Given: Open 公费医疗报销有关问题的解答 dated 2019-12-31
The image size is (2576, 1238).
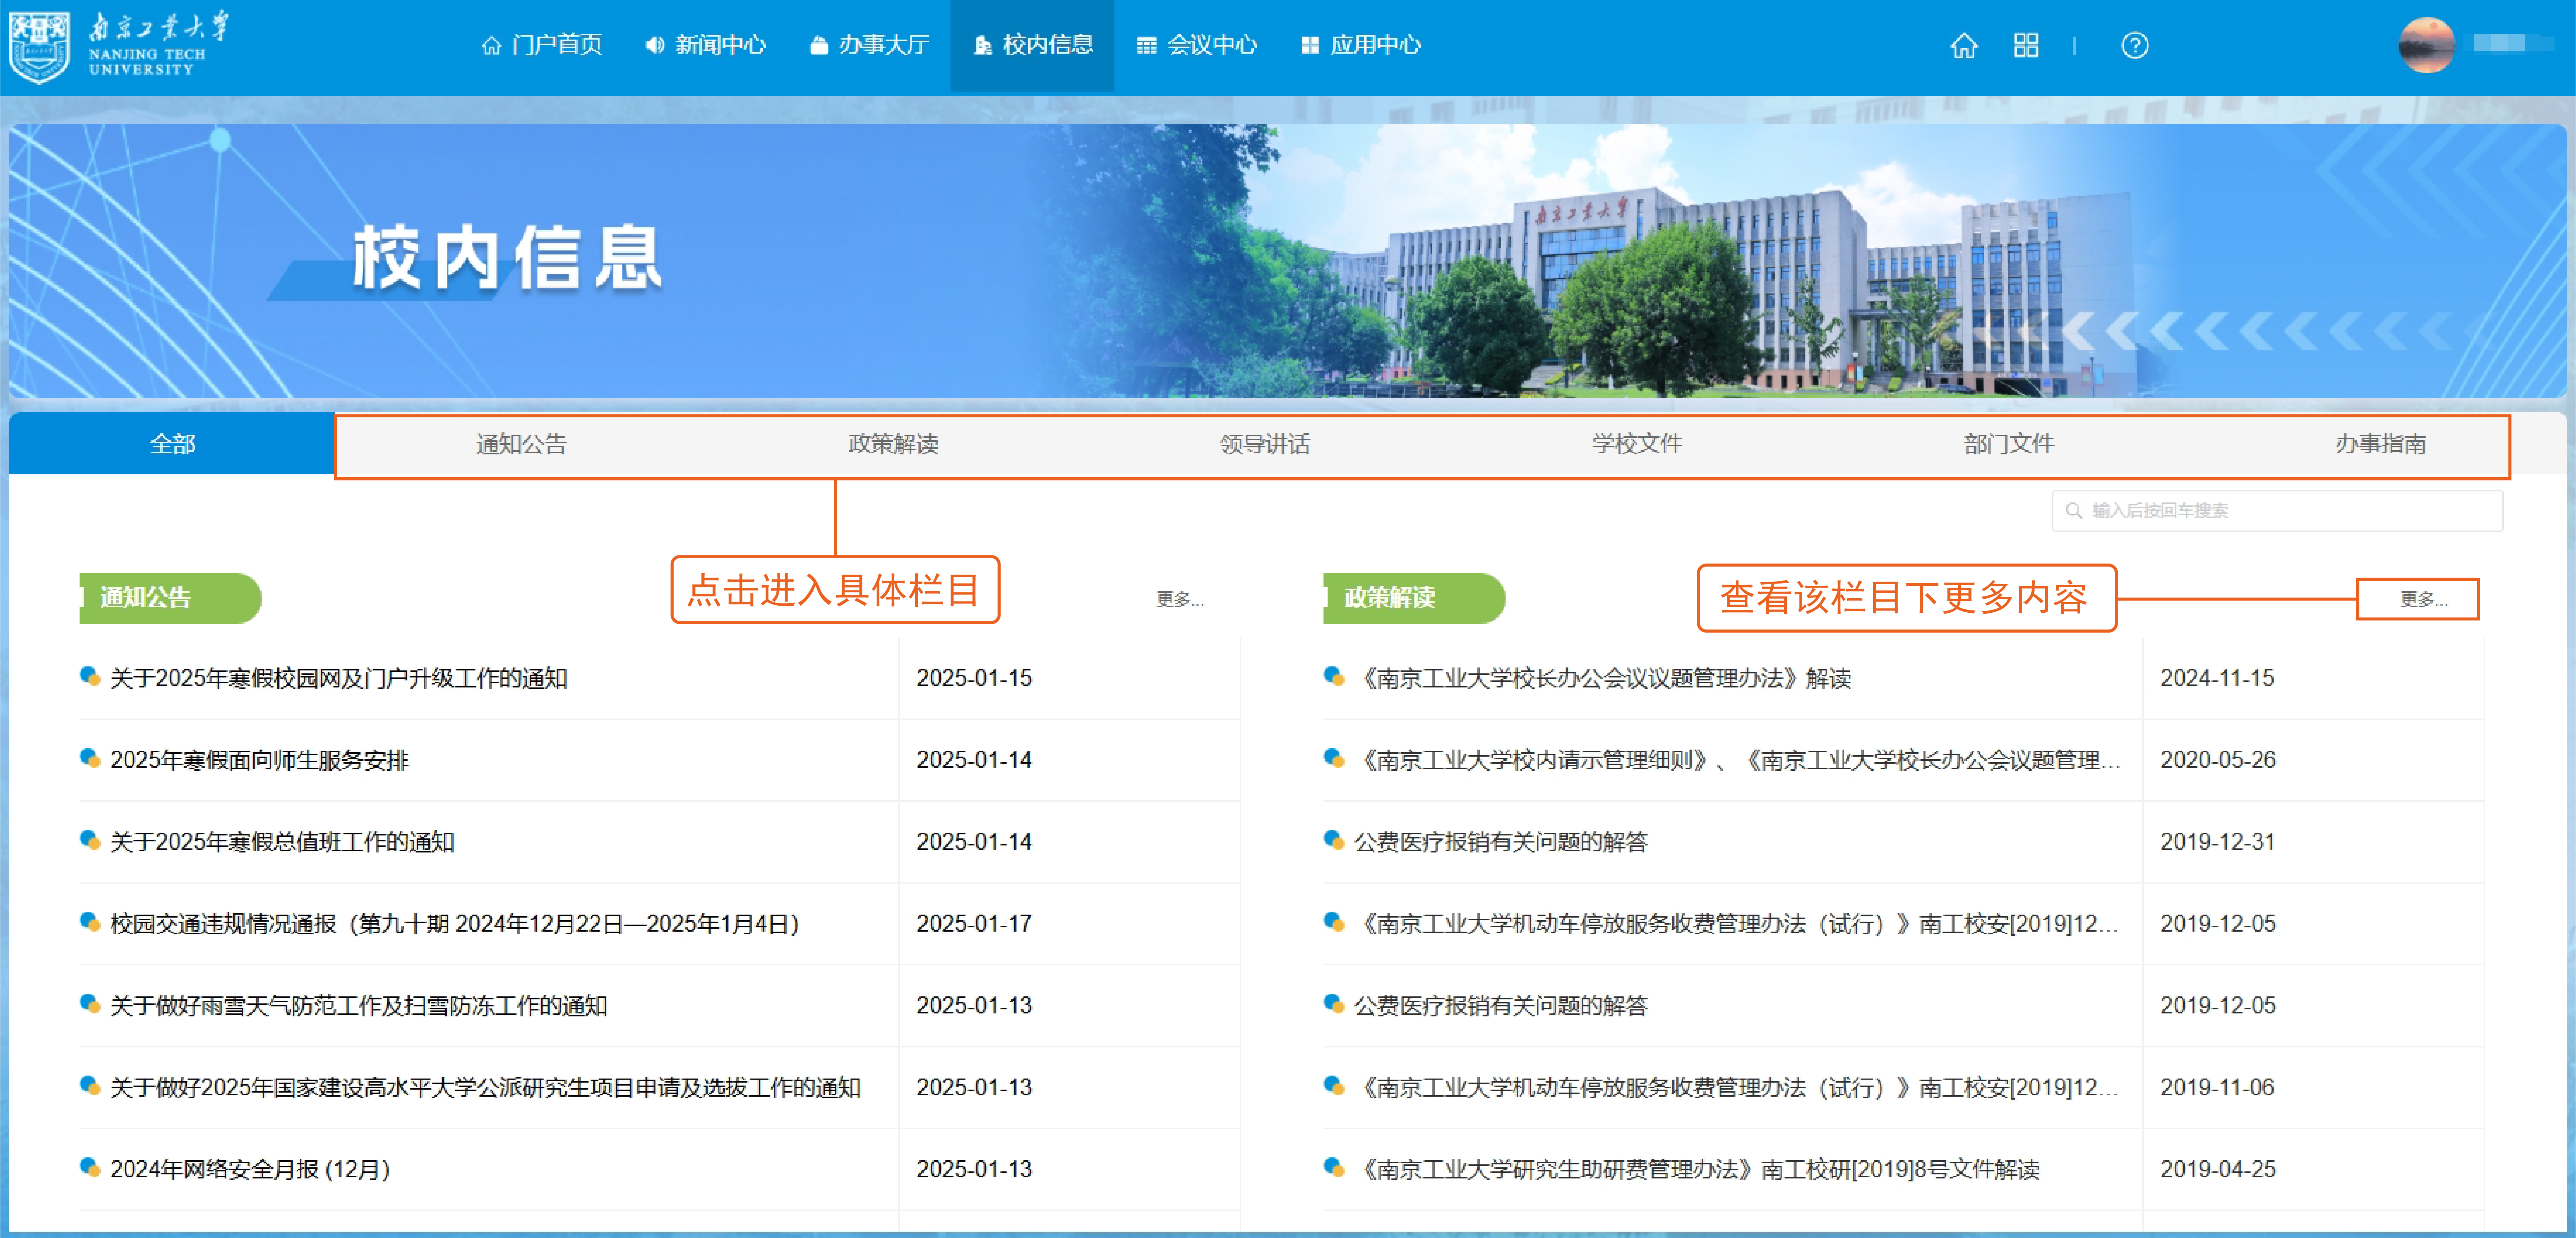Looking at the screenshot, I should (1500, 842).
